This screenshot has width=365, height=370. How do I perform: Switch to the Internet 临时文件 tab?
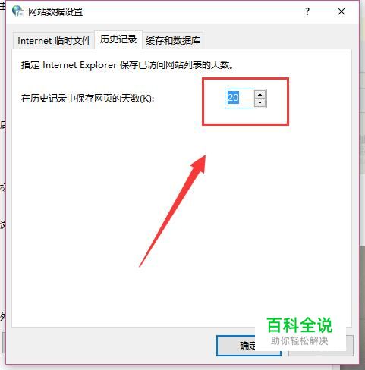54,40
